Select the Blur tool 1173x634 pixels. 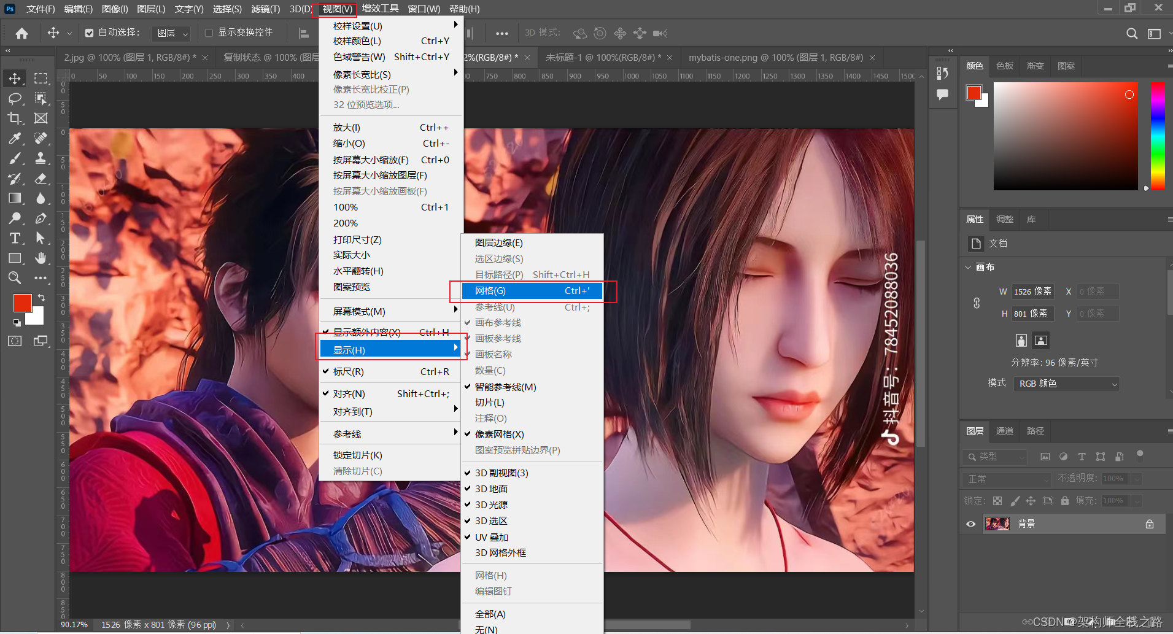[41, 198]
